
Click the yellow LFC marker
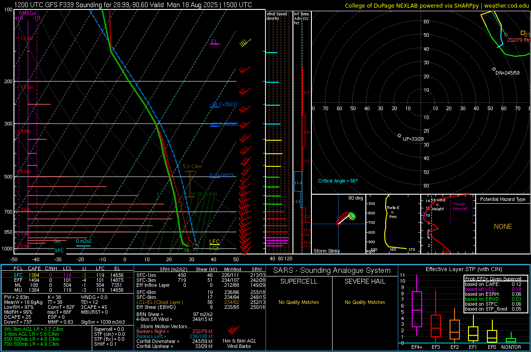[x=214, y=242]
